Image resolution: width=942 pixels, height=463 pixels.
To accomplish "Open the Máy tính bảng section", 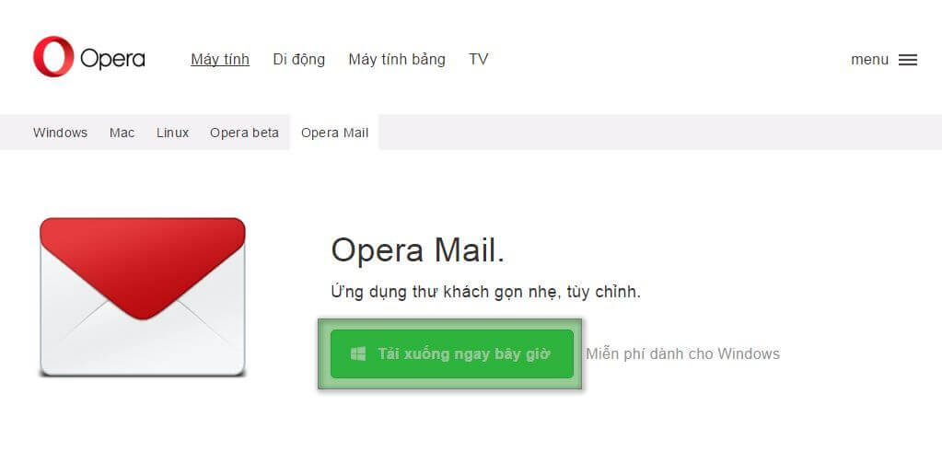I will pyautogui.click(x=397, y=60).
